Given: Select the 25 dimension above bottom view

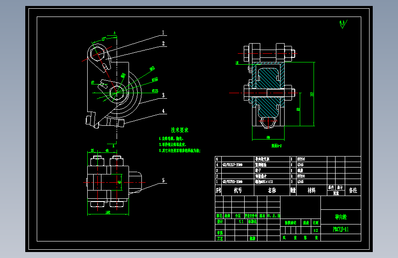Looking at the screenshot, I should (92, 150).
